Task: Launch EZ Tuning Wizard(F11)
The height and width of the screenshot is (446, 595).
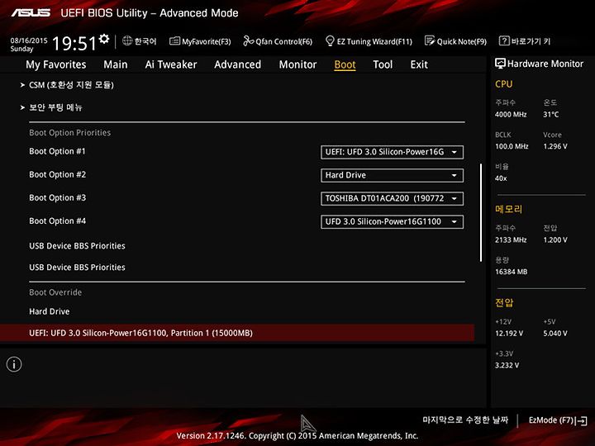Action: pos(369,41)
